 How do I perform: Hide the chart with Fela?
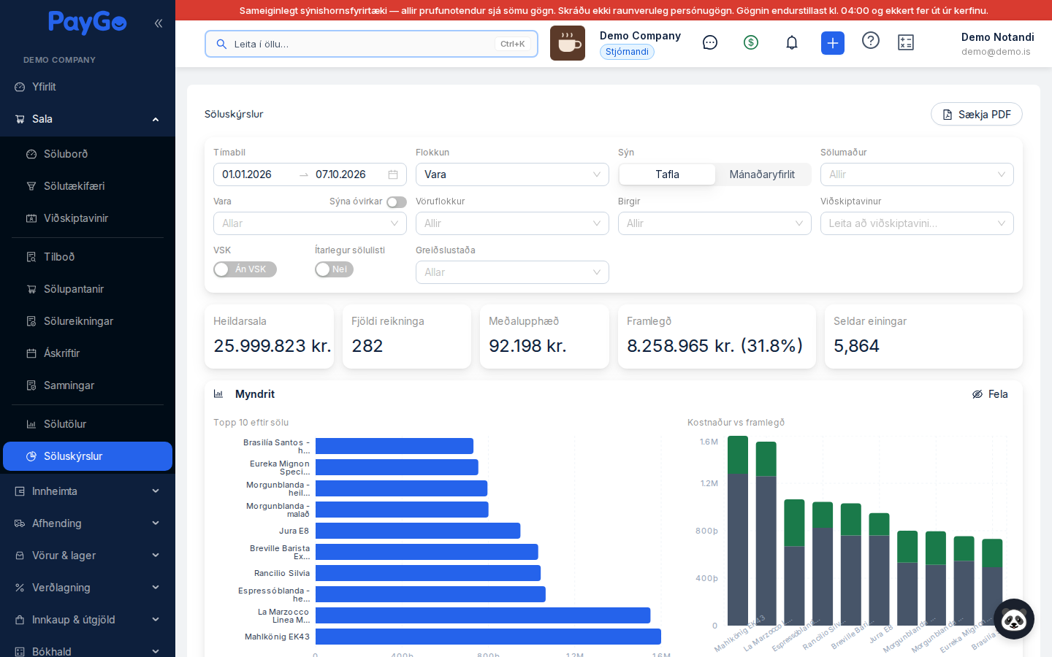click(x=990, y=394)
